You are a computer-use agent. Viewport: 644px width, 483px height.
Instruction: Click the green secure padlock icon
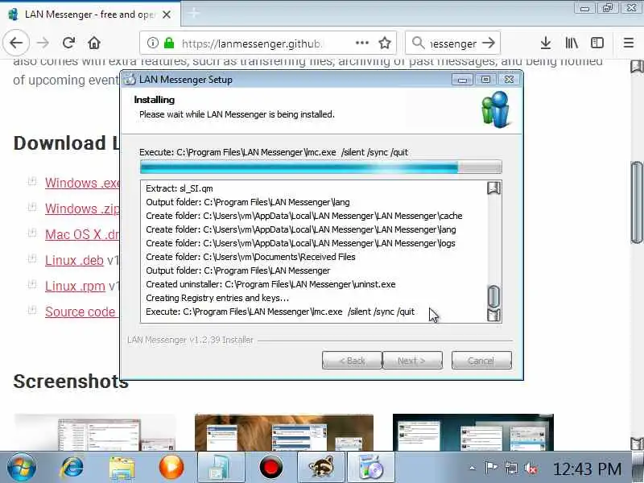tap(169, 43)
